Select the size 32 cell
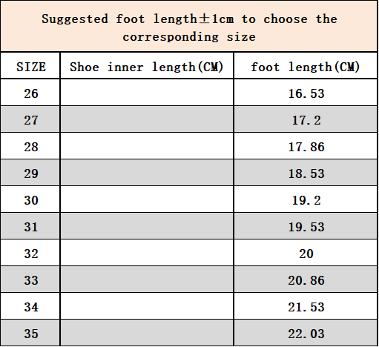 pos(30,253)
